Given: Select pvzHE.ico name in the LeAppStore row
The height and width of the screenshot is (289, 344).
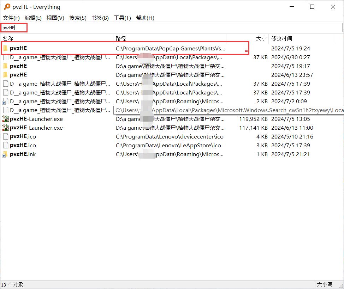Looking at the screenshot, I should tap(23, 145).
